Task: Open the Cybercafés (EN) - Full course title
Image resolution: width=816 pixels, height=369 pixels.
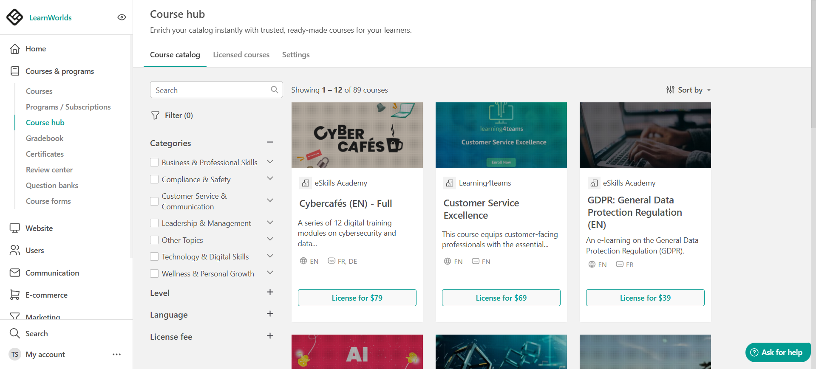Action: click(346, 203)
